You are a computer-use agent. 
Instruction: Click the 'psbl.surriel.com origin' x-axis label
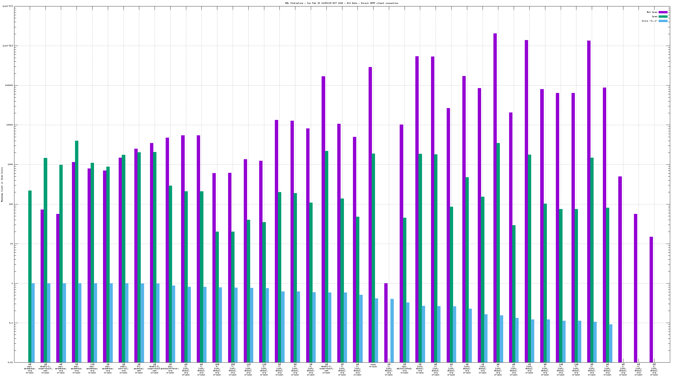[123, 368]
